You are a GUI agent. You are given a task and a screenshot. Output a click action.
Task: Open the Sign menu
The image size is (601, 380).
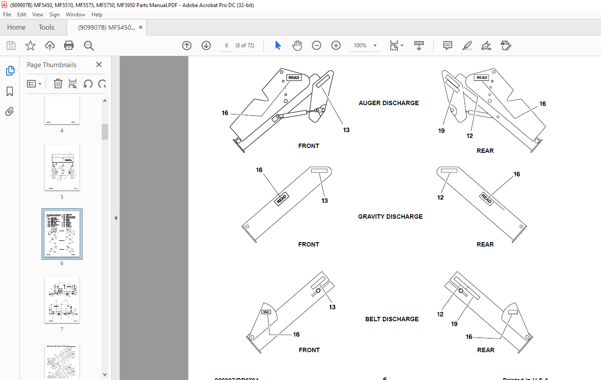pos(54,15)
